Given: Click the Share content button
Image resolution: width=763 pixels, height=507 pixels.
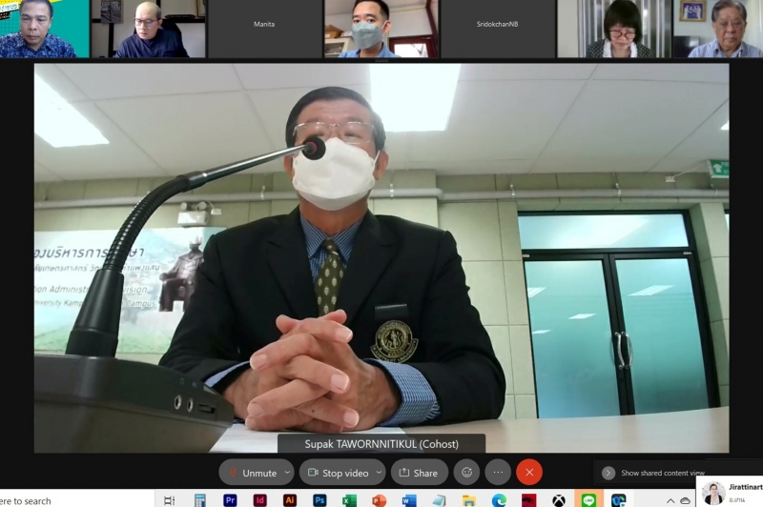Looking at the screenshot, I should [x=419, y=473].
